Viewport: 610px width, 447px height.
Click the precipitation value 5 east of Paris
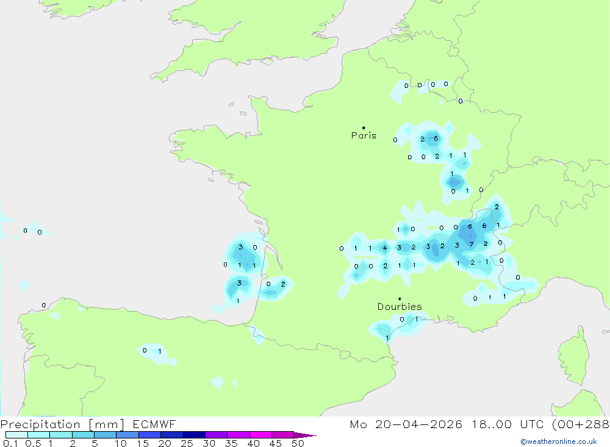436,138
